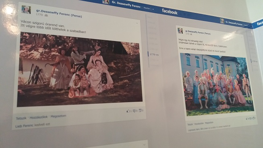The width and height of the screenshot is (263, 148).
Task: Open the castle group photo in right post
Action: [x=217, y=85]
